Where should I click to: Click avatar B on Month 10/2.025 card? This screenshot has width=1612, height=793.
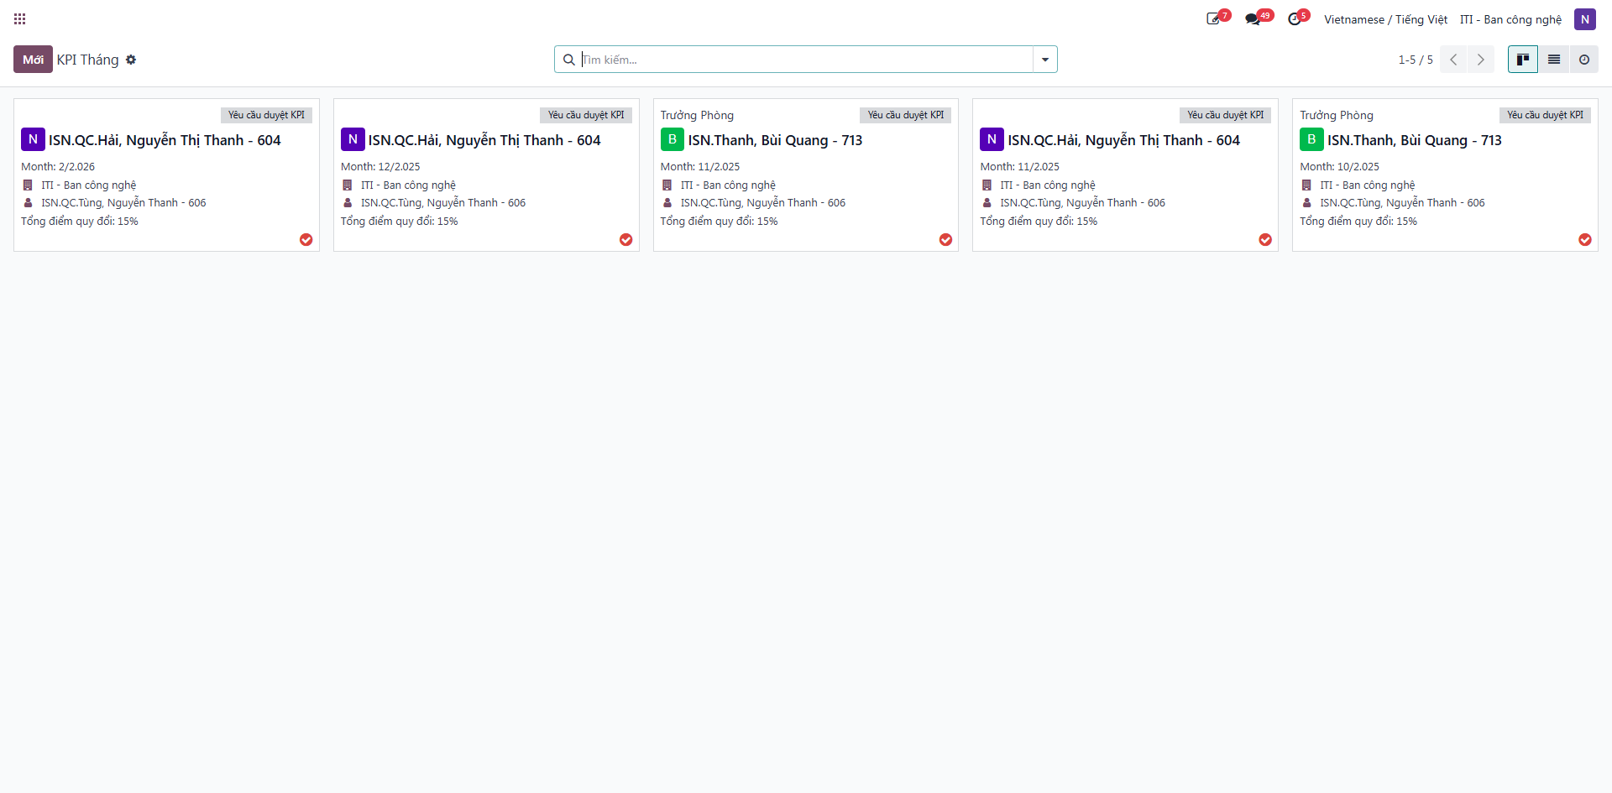(x=1311, y=139)
